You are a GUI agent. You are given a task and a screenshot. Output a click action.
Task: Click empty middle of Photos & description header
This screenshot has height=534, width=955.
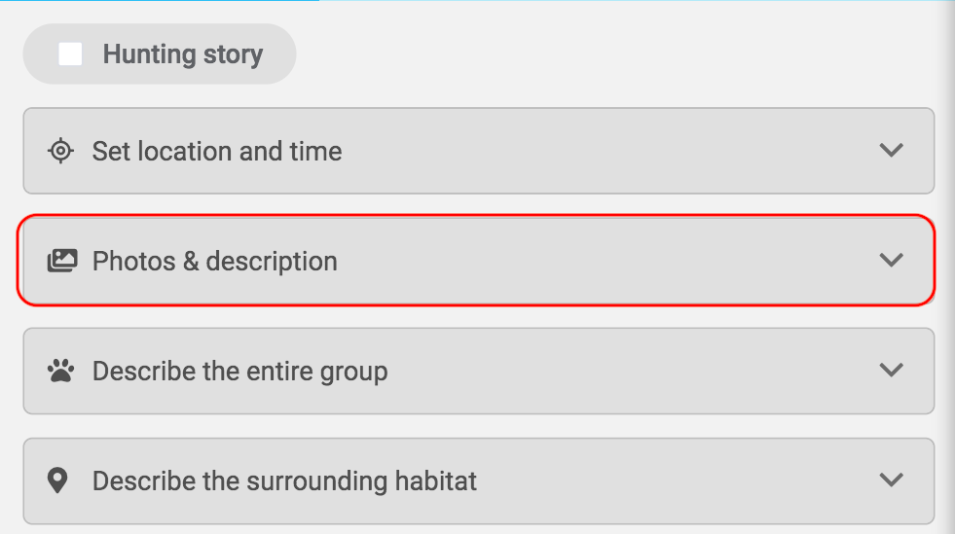point(604,261)
